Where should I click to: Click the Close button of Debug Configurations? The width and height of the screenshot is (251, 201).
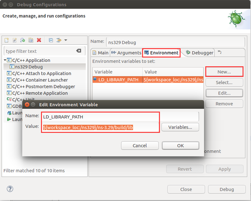pyautogui.click(x=186, y=189)
